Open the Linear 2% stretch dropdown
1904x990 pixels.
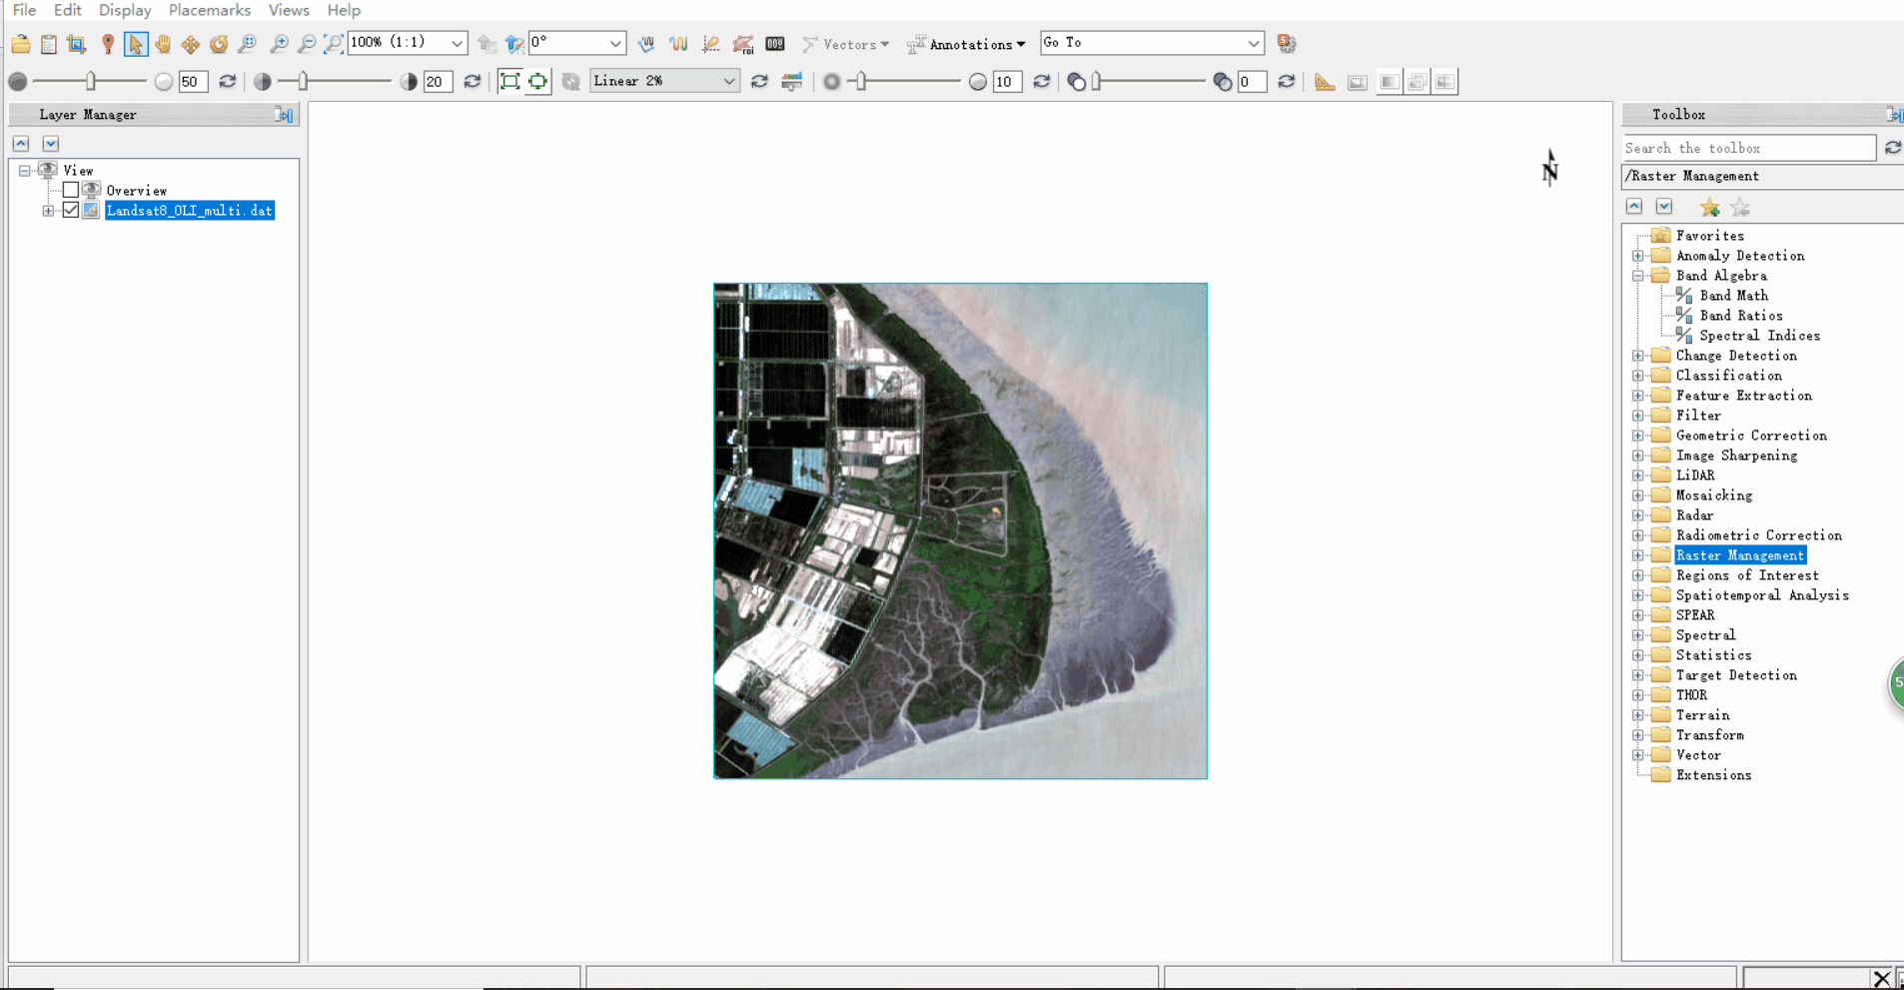click(x=729, y=81)
